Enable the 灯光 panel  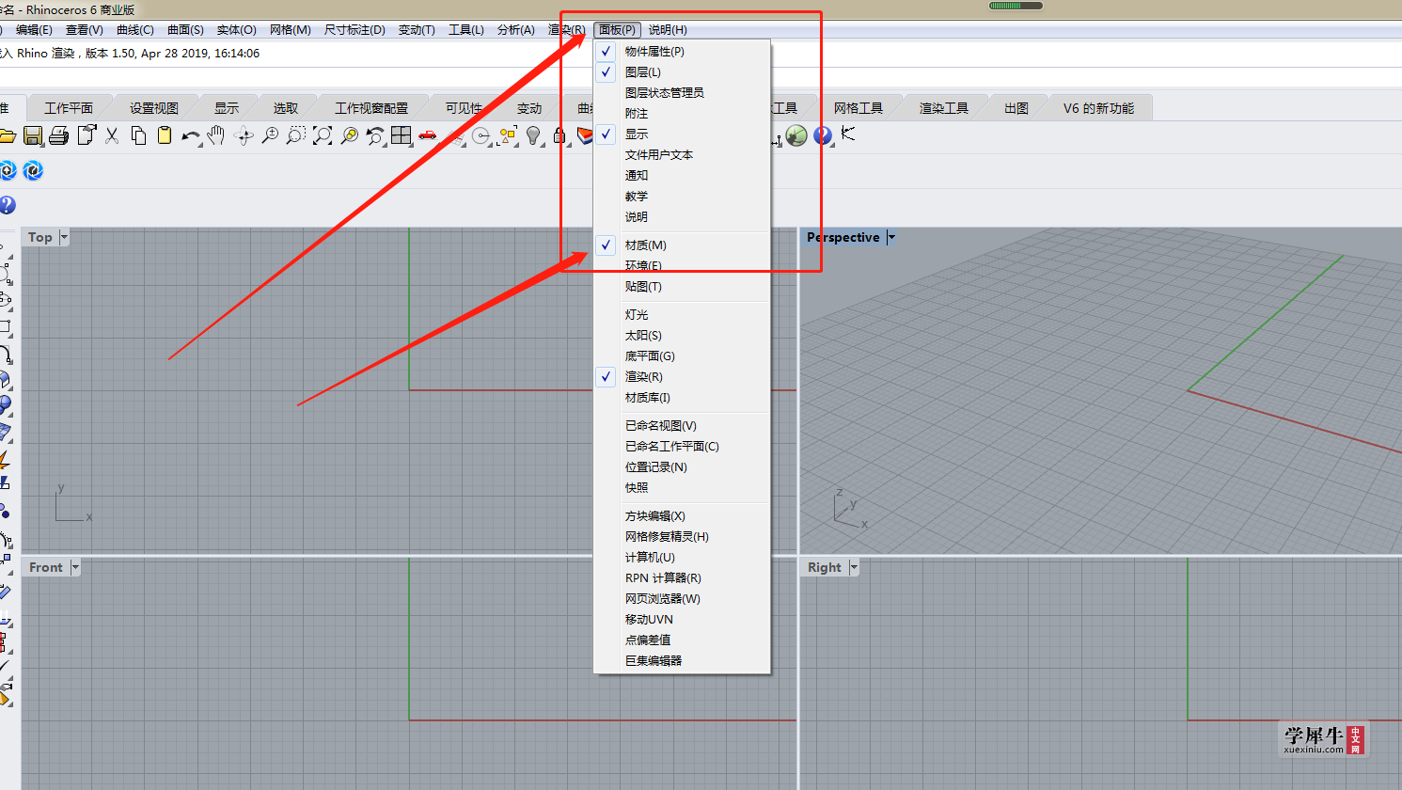tap(682, 315)
